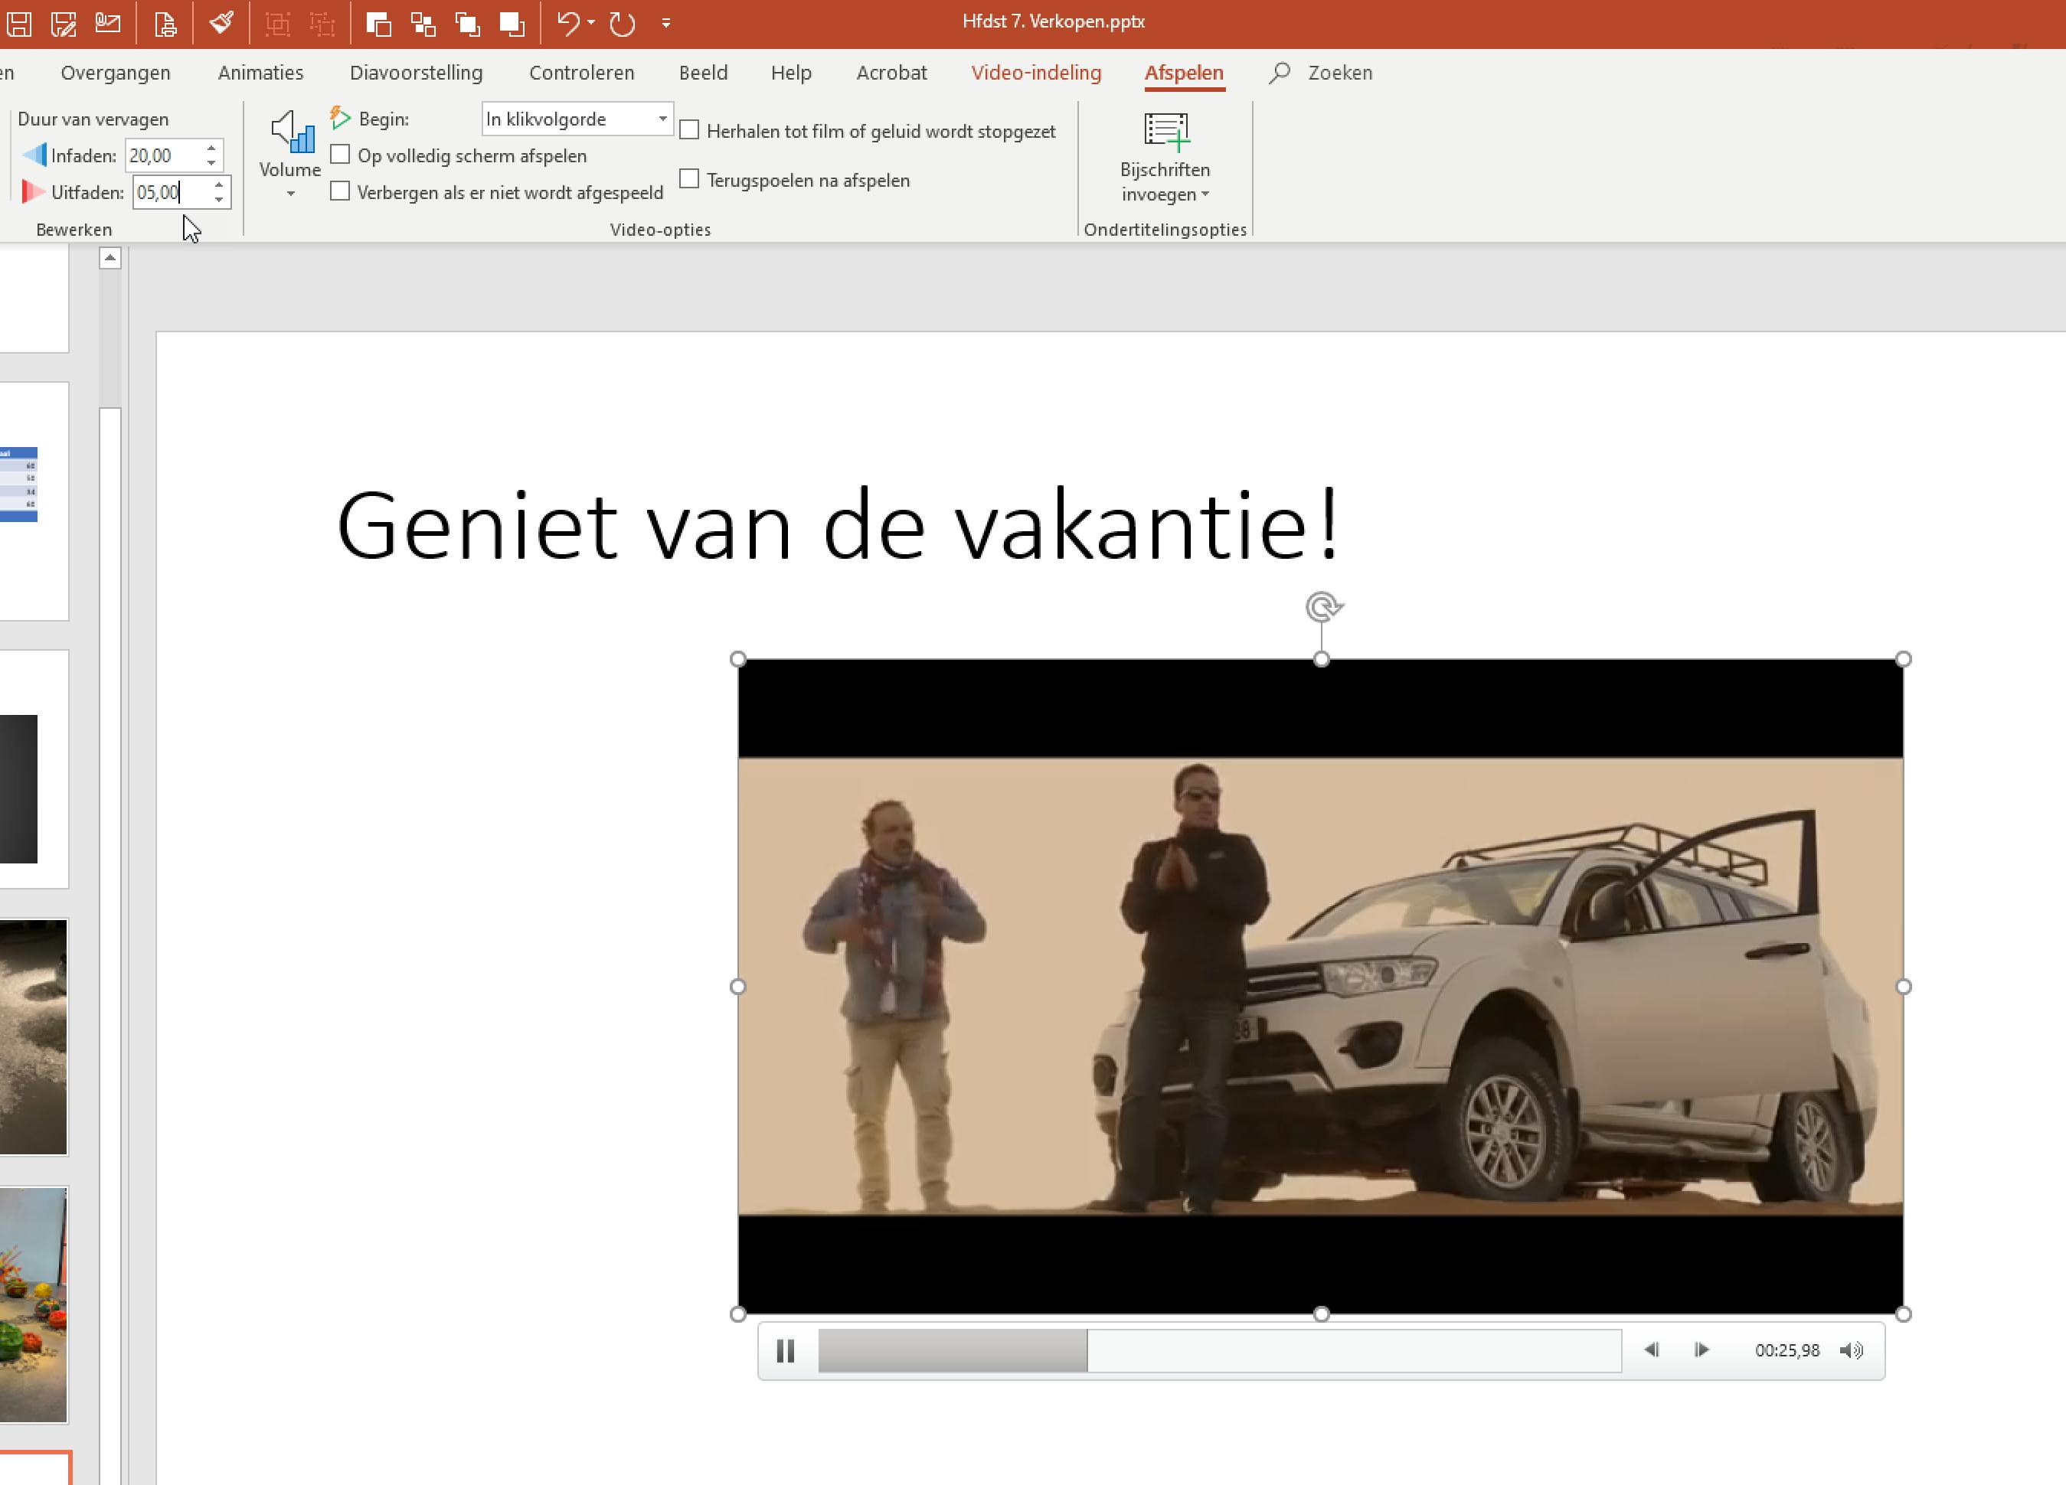Pause the video playback
The width and height of the screenshot is (2066, 1485).
785,1350
